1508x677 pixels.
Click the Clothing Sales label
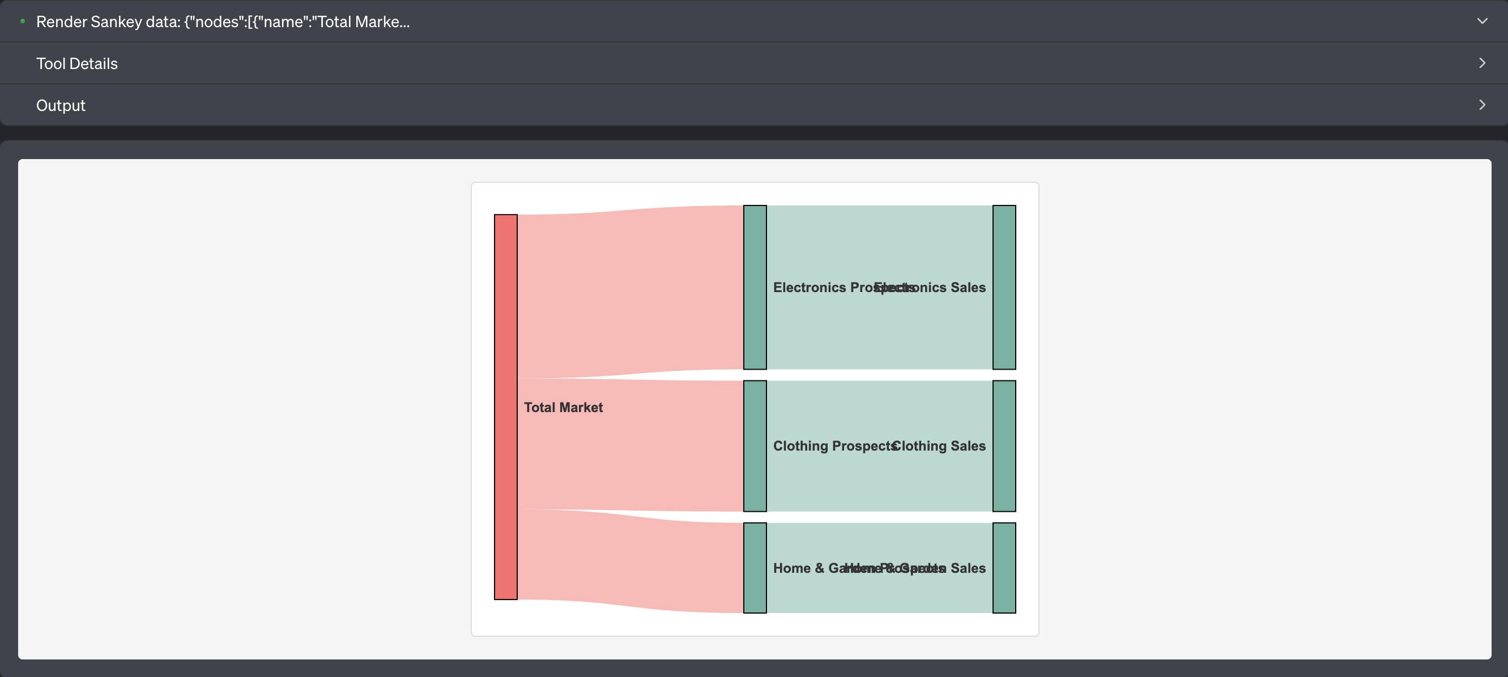939,446
